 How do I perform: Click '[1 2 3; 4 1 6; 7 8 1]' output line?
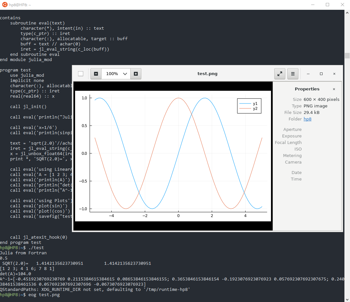tap(27, 268)
